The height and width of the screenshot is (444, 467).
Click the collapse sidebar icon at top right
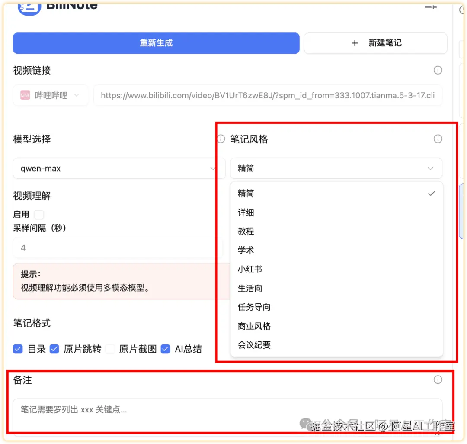pos(431,7)
